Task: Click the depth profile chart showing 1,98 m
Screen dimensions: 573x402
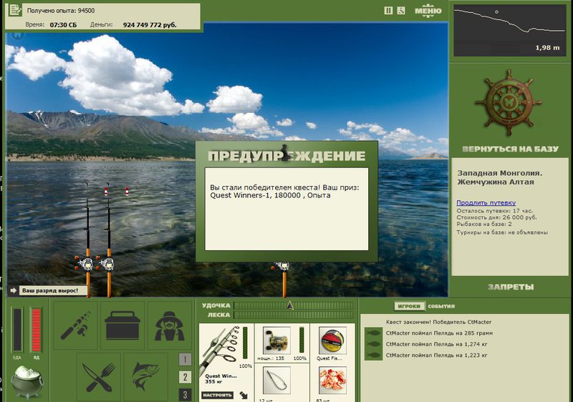Action: (x=509, y=31)
